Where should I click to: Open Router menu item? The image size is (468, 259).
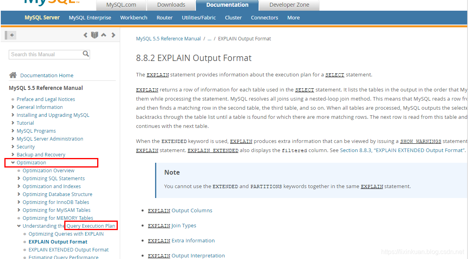165,17
